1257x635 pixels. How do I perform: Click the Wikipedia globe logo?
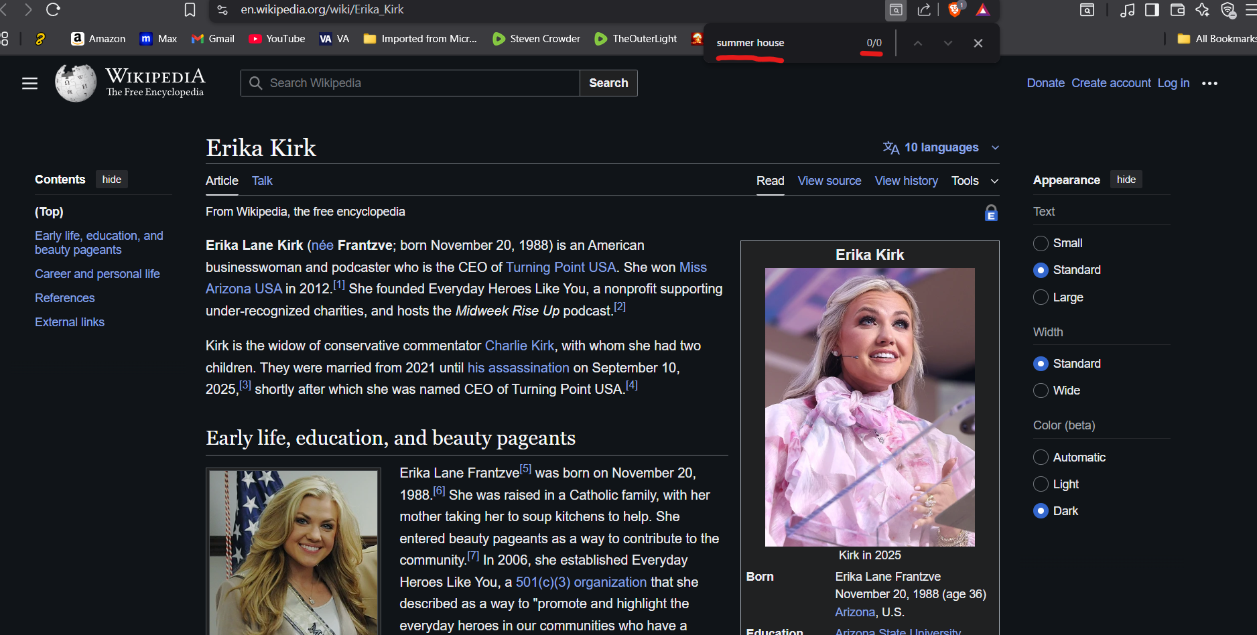click(x=76, y=83)
